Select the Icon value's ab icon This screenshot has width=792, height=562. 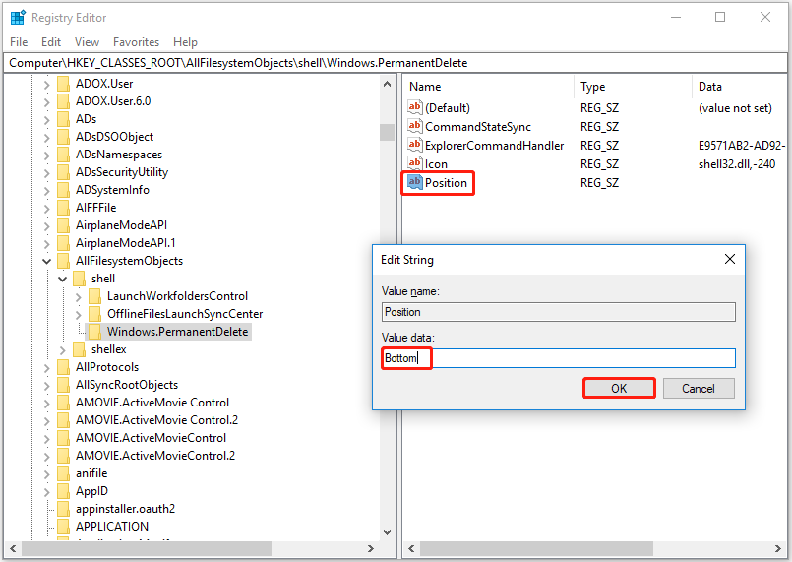click(414, 163)
